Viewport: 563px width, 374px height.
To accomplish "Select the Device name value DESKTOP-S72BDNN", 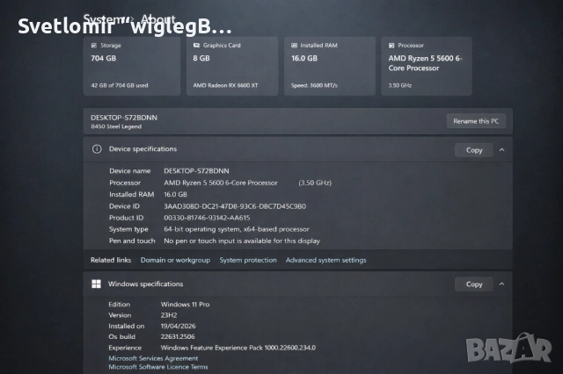I will 196,171.
